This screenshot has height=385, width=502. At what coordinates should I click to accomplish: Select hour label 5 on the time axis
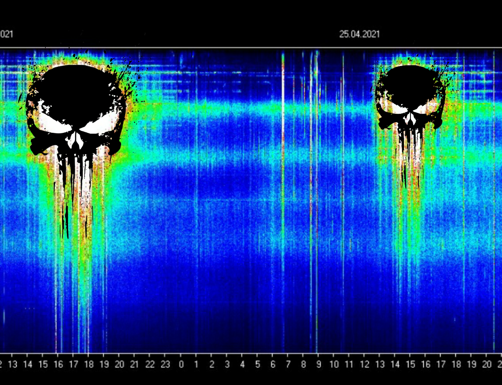[x=258, y=364]
